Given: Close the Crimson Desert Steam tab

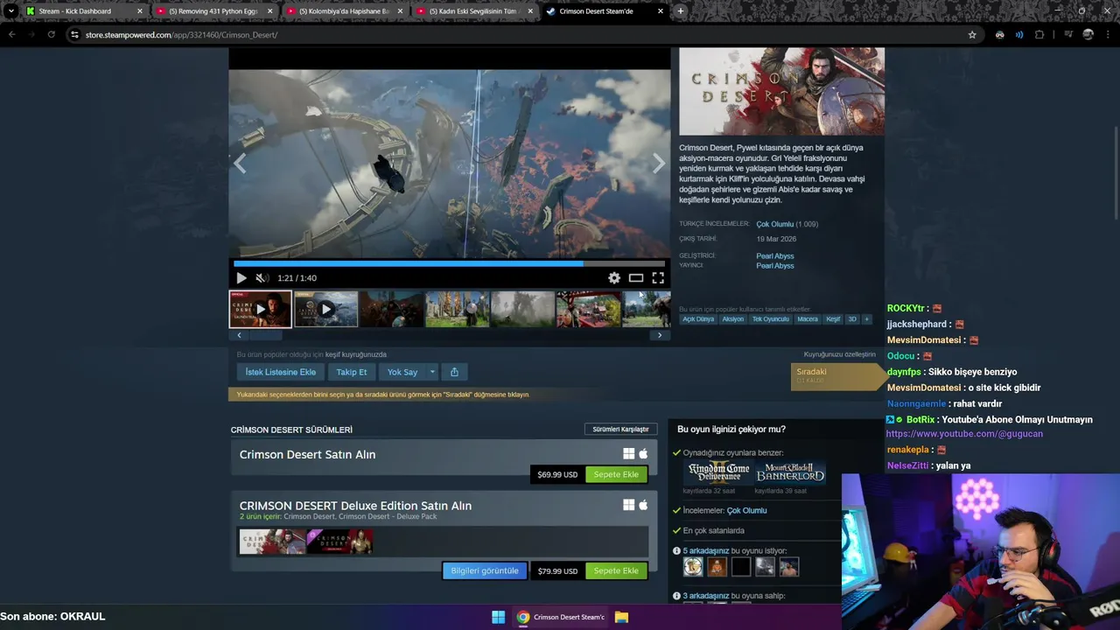Looking at the screenshot, I should coord(660,11).
